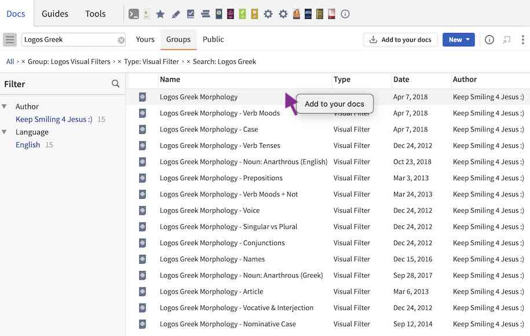
Task: Select Logos Greek Morphology - Verb Moods
Action: point(220,113)
